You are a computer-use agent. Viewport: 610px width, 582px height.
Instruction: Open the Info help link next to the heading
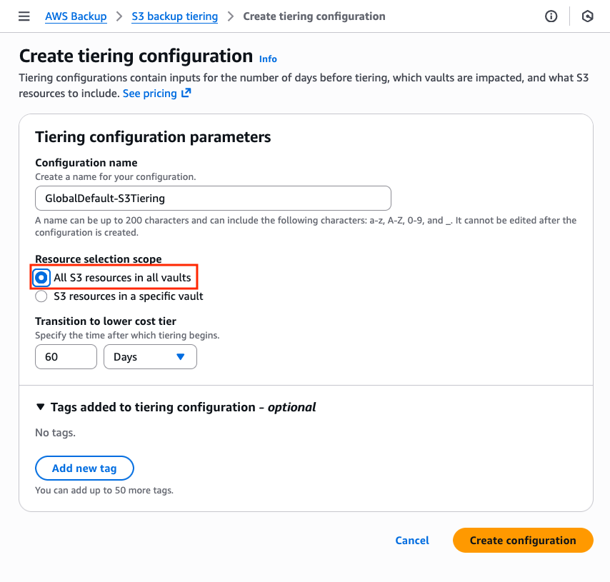click(267, 59)
